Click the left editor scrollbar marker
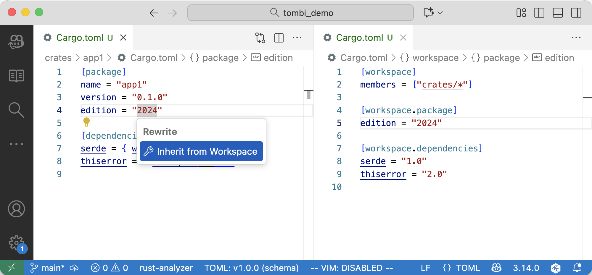 click(x=308, y=94)
